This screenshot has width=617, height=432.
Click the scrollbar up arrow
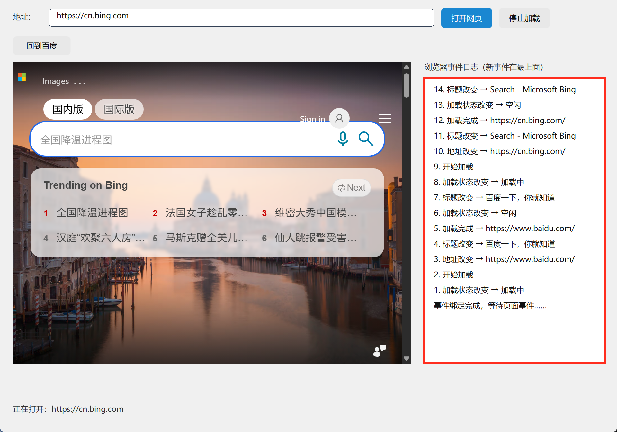[407, 67]
